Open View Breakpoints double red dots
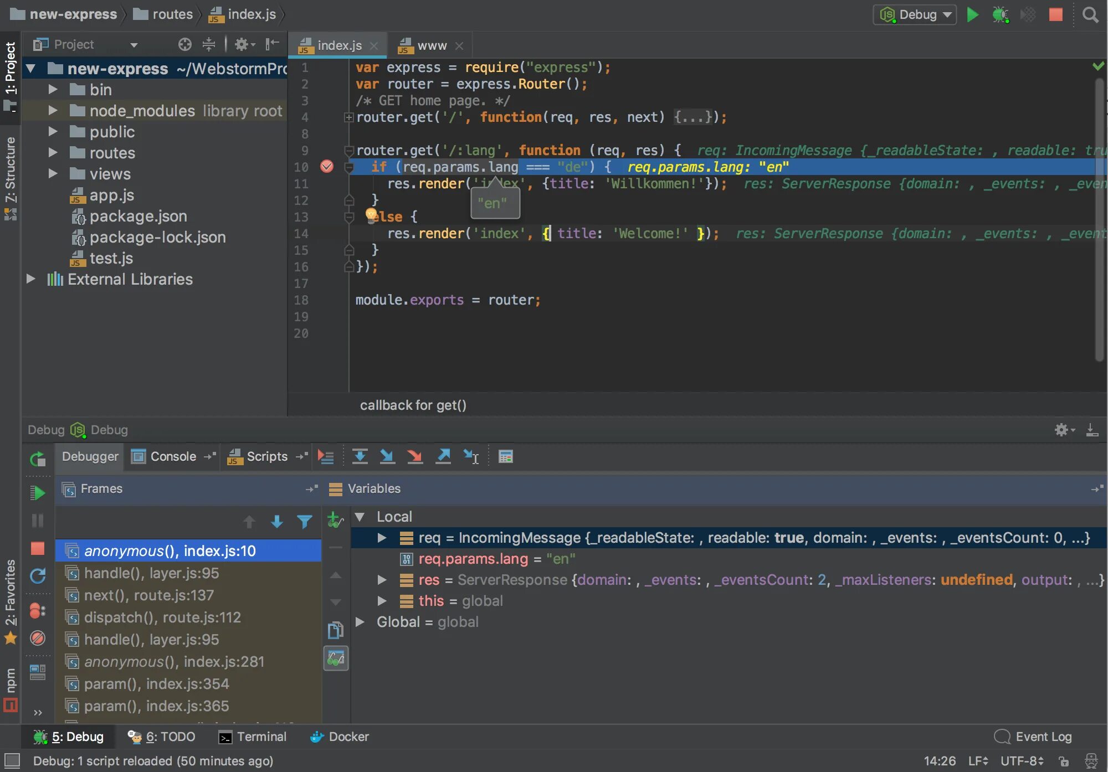1108x772 pixels. [37, 611]
